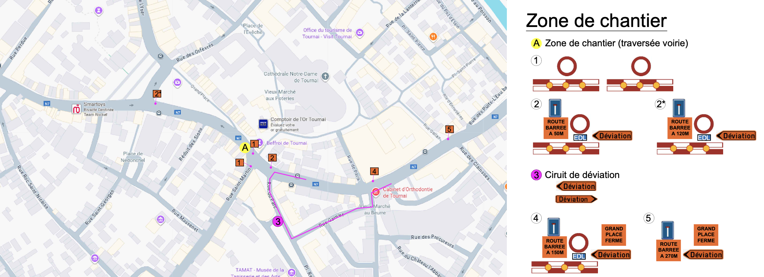Select the ROUTE BARREE A 120M sign
The image size is (764, 277).
pos(680,128)
